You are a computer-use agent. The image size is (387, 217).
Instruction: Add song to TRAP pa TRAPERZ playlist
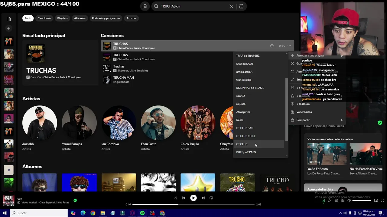click(259, 56)
